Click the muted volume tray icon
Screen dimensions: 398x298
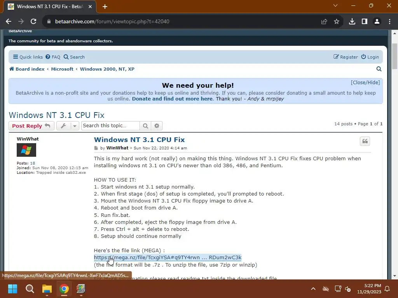pos(348,289)
